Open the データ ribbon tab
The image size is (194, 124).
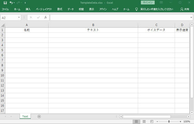click(x=70, y=9)
